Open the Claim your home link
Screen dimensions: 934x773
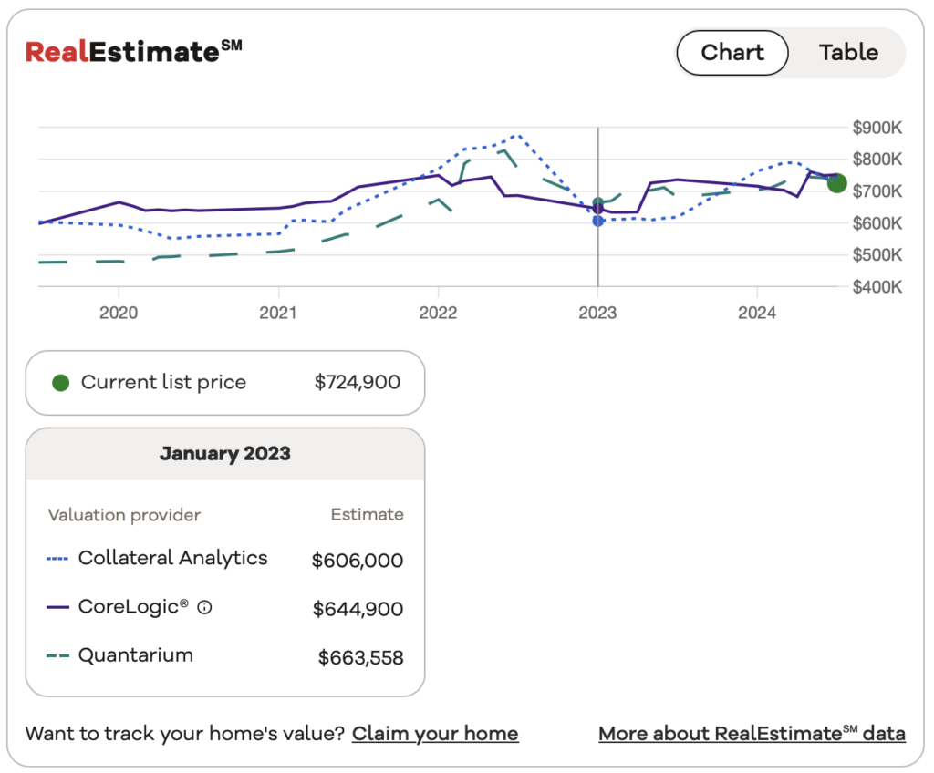point(435,734)
